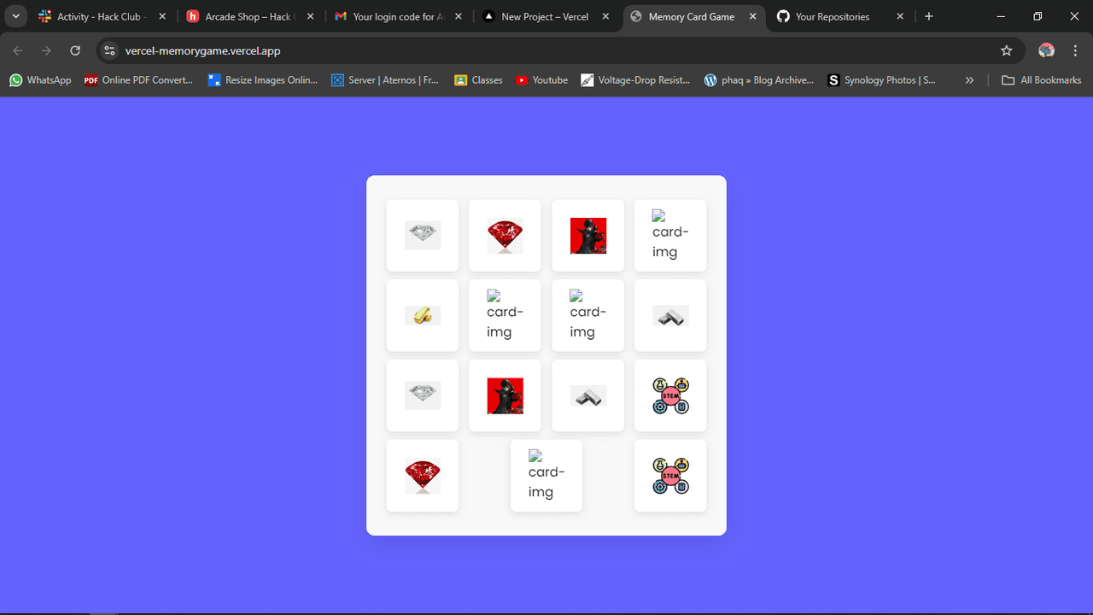The height and width of the screenshot is (615, 1093).
Task: View site information for vercel-memorygame.vercel.app
Action: [109, 50]
